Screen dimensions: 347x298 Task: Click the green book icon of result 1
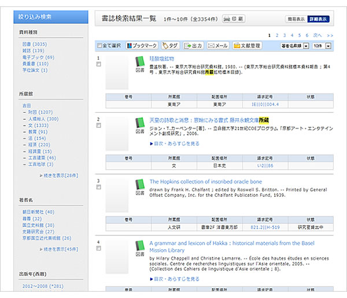[x=139, y=62]
